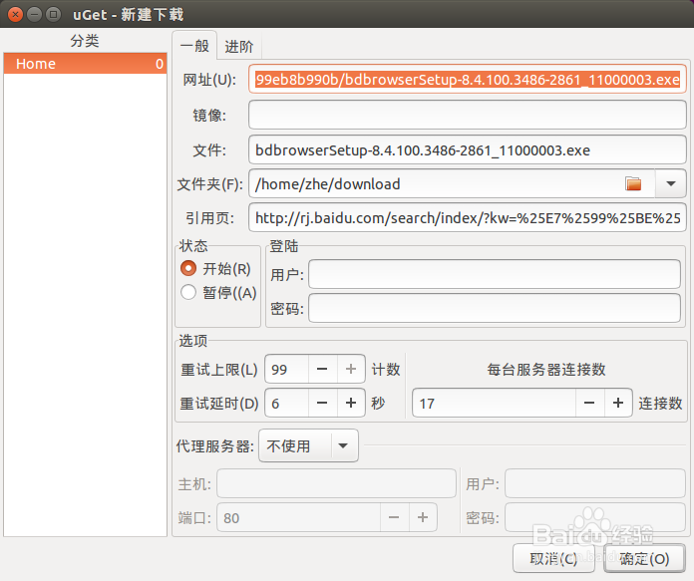Click the 重试上限 value field showing 99
The image size is (694, 581).
(x=286, y=369)
